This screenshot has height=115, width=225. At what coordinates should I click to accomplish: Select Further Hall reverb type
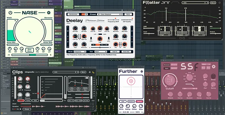click(123, 101)
